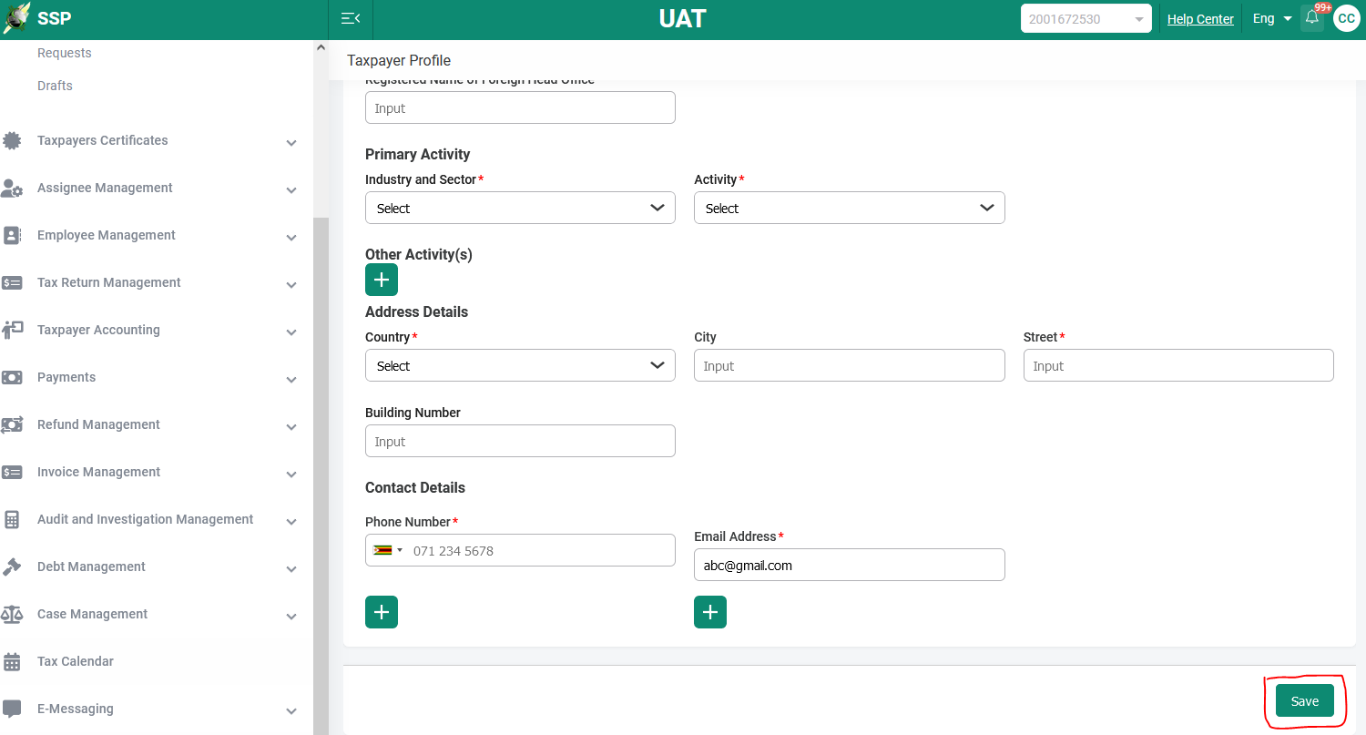Click the Save button
1366x735 pixels.
tap(1304, 701)
